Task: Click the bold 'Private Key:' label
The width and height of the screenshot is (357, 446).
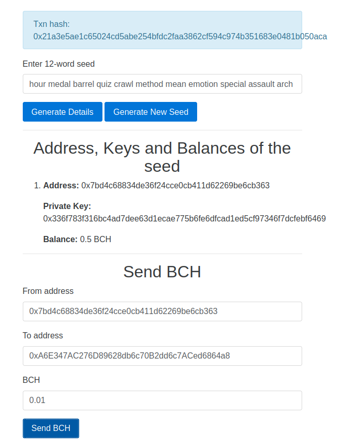Action: point(67,206)
